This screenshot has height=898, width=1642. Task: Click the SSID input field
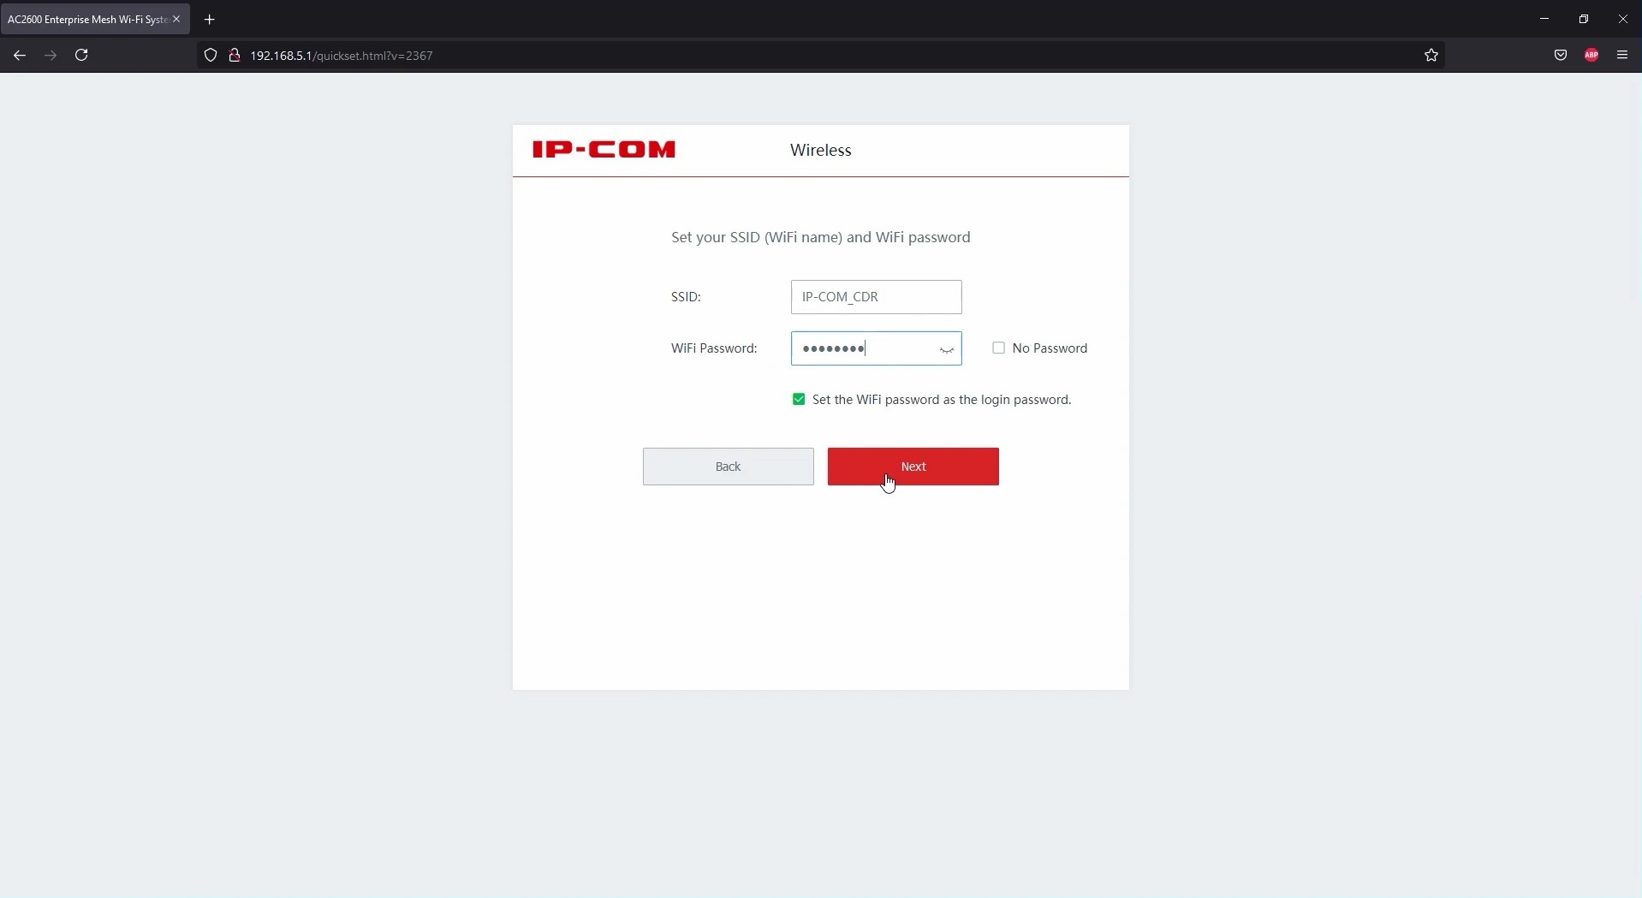(x=877, y=297)
